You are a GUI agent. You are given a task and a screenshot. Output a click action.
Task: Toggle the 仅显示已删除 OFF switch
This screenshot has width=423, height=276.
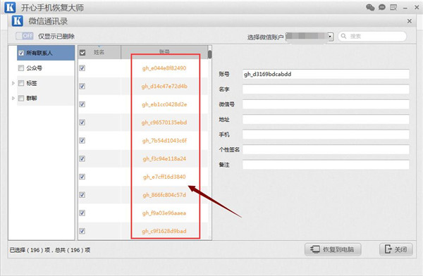[25, 36]
